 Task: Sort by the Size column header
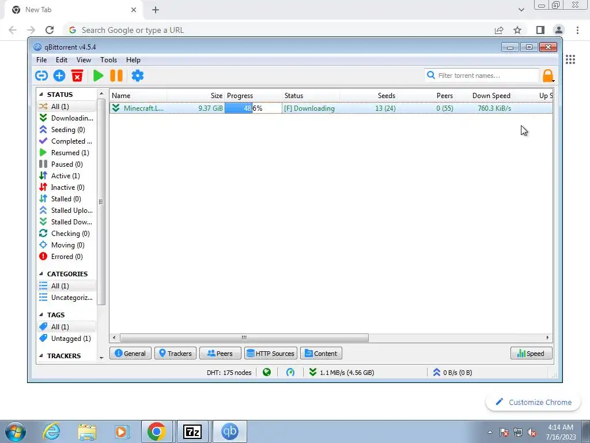click(196, 96)
